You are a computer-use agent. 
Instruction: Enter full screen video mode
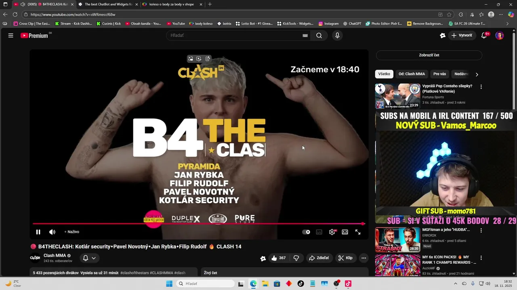pos(358,232)
